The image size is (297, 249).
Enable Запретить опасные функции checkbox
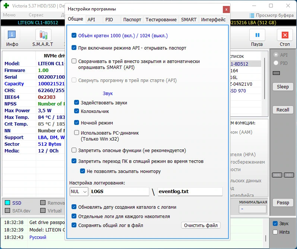74,150
